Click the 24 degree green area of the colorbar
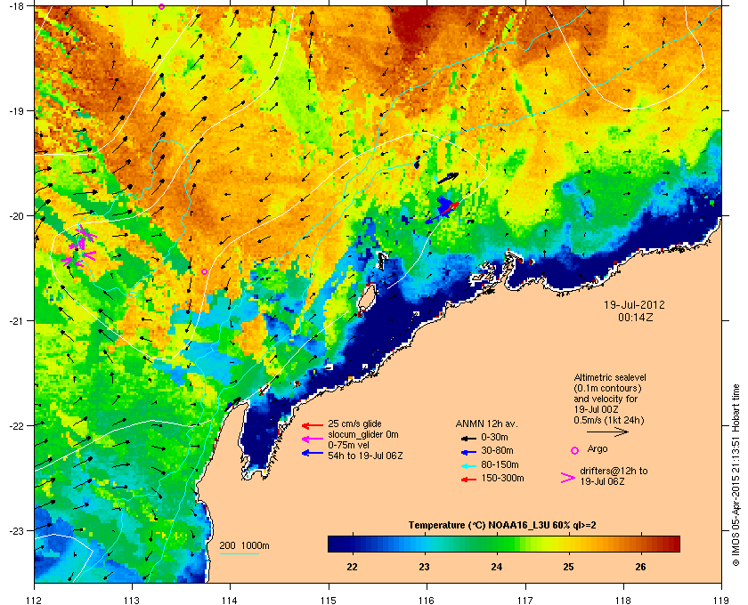This screenshot has width=748, height=605. (497, 544)
